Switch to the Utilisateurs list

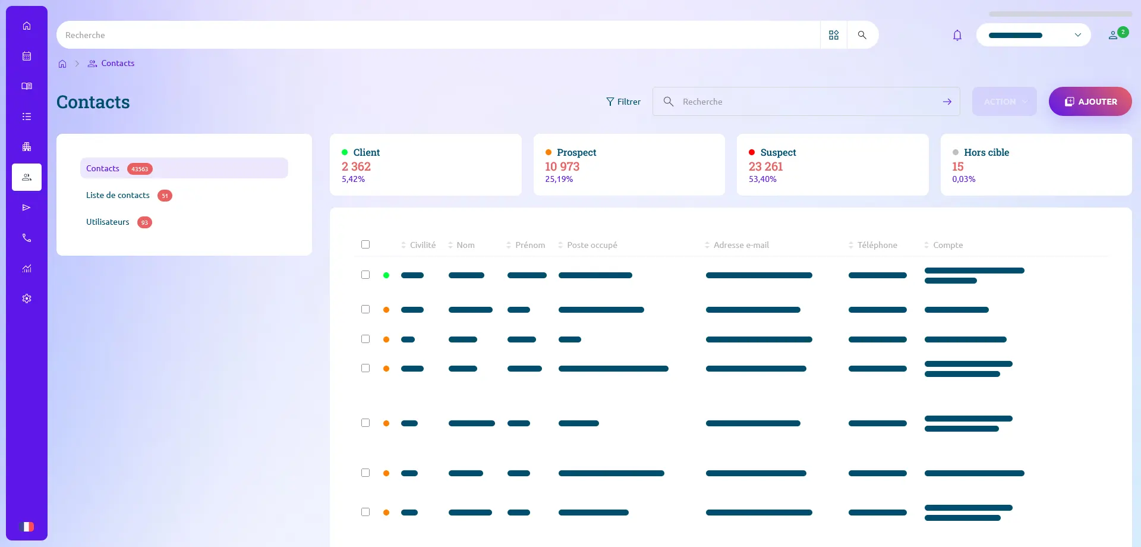(x=108, y=222)
